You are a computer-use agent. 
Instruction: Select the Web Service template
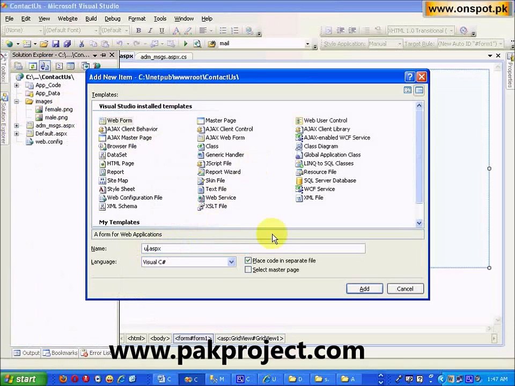[x=217, y=197]
